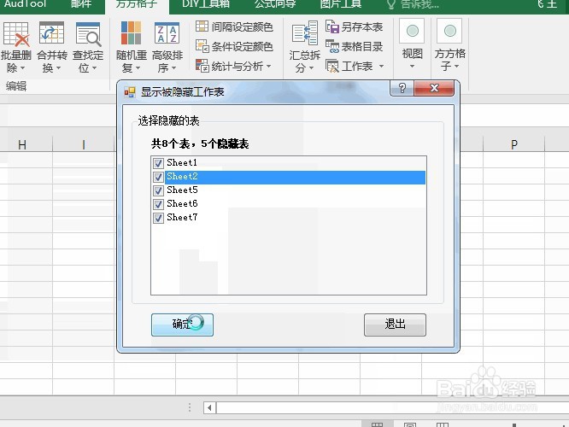Screen dimensions: 569x427
Task: Open the 表格目录 sheet directory icon
Action: click(x=332, y=46)
